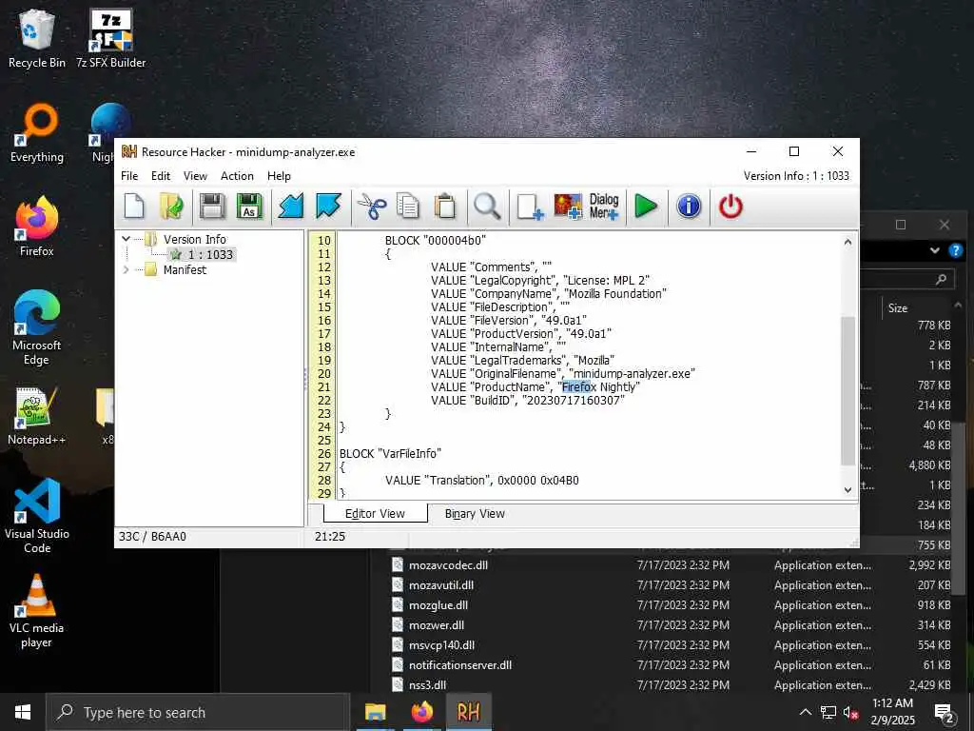Click the BuildID value 20230717160307
974x731 pixels.
[573, 401]
